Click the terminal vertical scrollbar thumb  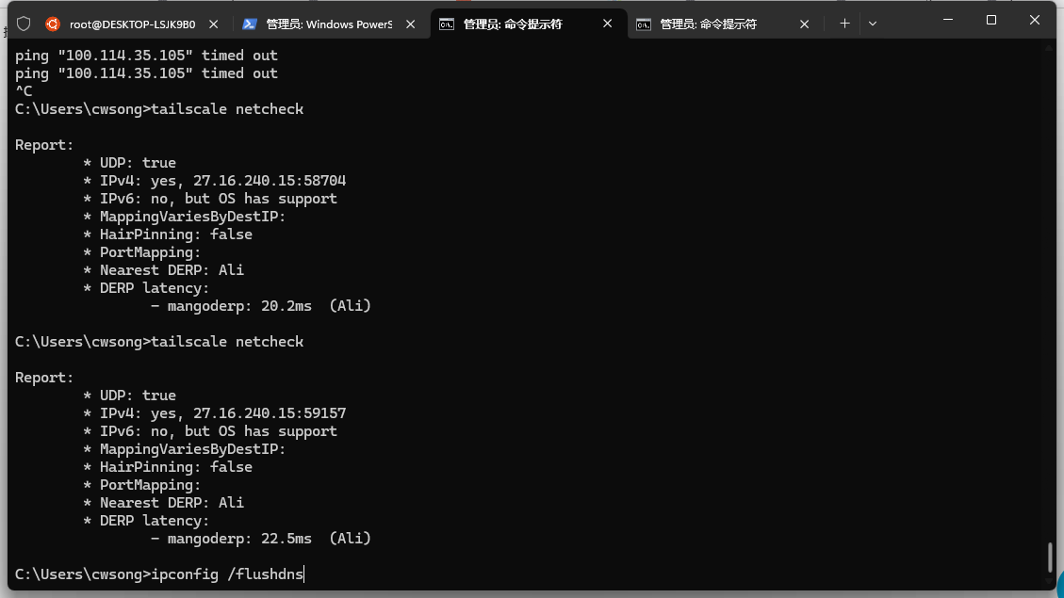(x=1050, y=558)
